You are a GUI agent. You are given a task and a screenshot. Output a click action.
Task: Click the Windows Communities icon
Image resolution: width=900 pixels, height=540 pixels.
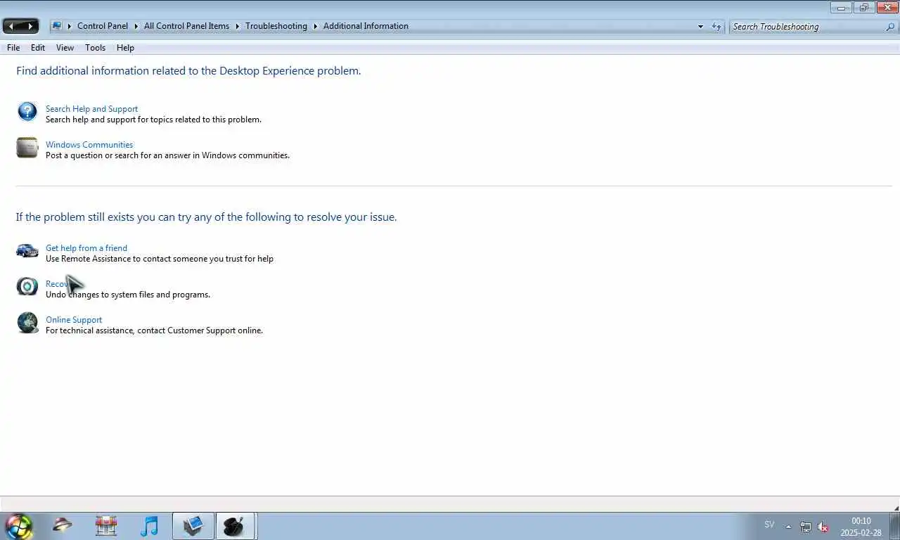point(27,148)
